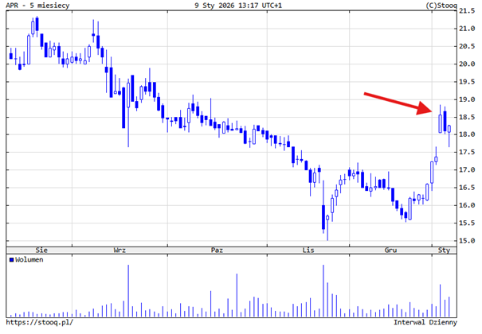This screenshot has height=334, width=482.
Task: Click the APR - 5 miesiecy chart title
Action: coord(36,6)
